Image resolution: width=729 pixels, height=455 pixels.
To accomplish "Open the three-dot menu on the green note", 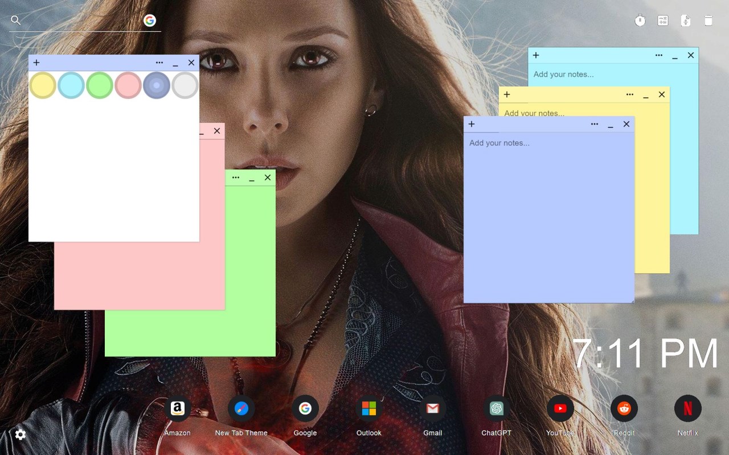I will pos(236,177).
